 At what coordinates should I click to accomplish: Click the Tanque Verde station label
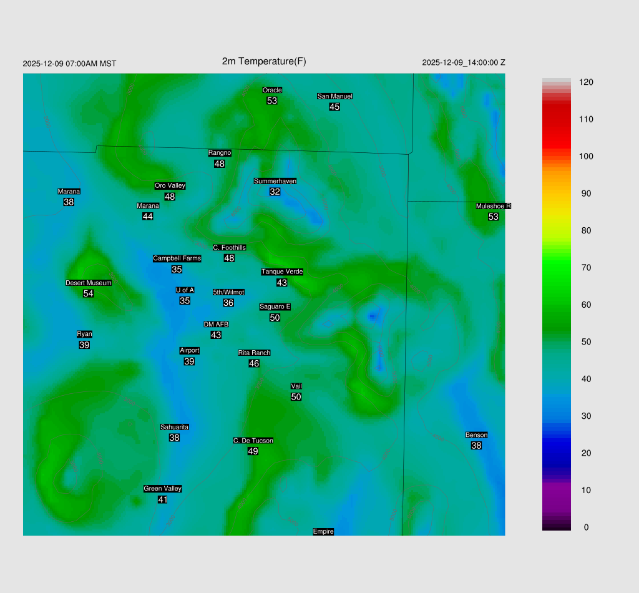point(282,272)
